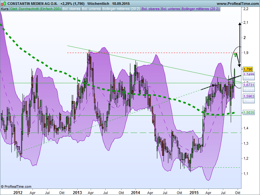Toggle the gray Bol. oberes legend entry
260x195 pixels.
tap(71, 9)
